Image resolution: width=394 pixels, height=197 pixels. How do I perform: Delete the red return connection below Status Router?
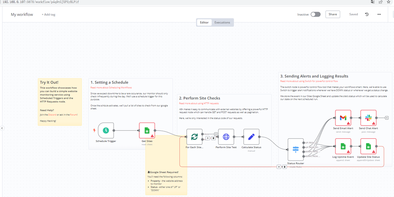click(284, 167)
